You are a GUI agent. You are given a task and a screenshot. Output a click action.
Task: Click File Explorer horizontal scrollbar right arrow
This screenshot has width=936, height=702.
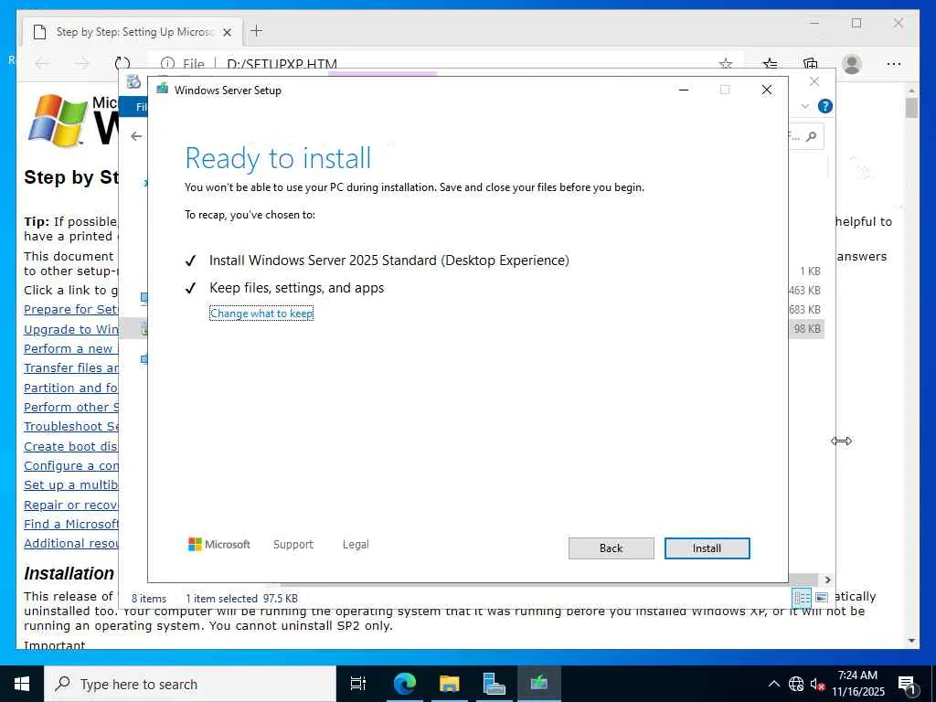pos(827,579)
